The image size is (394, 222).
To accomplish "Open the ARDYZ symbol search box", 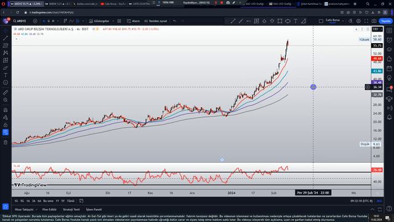I will point(20,21).
